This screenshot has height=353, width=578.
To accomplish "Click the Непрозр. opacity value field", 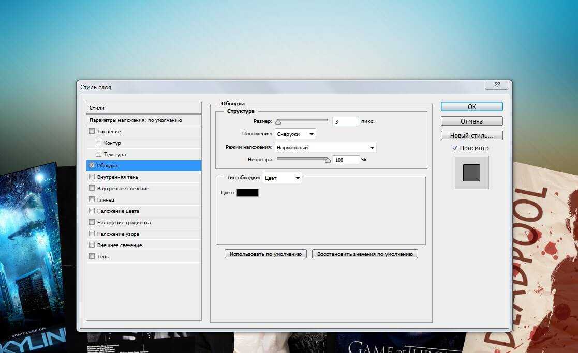I will [346, 160].
